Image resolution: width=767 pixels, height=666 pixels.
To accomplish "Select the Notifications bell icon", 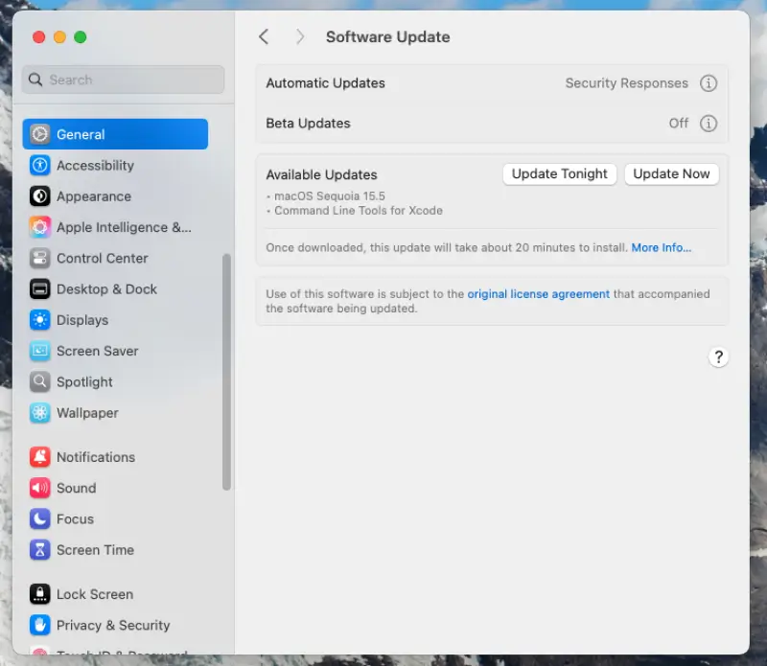I will pyautogui.click(x=39, y=457).
